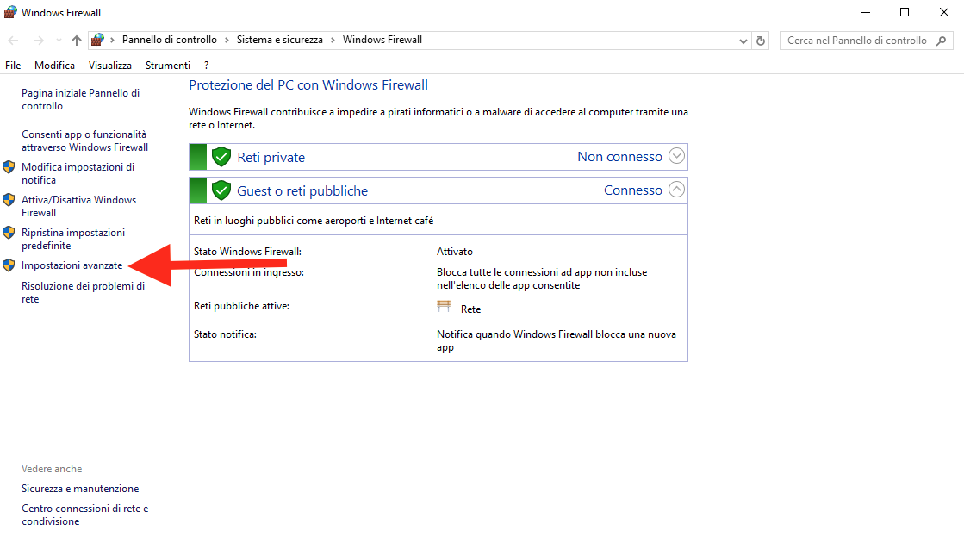Viewport: 964px width, 543px height.
Task: Expand the Reti private section
Action: pos(676,156)
